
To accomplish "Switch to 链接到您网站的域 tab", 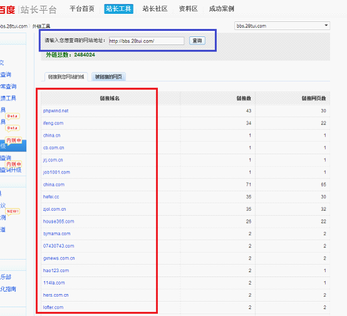I will [x=66, y=77].
